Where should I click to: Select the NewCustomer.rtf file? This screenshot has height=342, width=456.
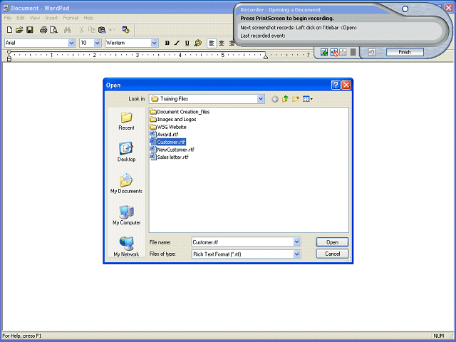click(x=172, y=150)
